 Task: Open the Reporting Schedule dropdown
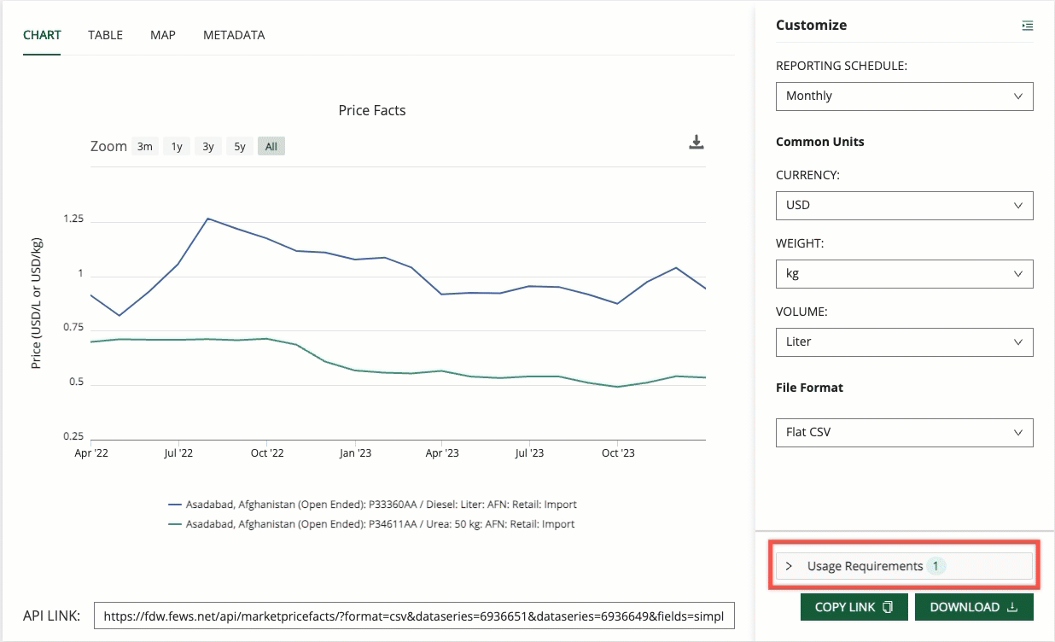(904, 96)
